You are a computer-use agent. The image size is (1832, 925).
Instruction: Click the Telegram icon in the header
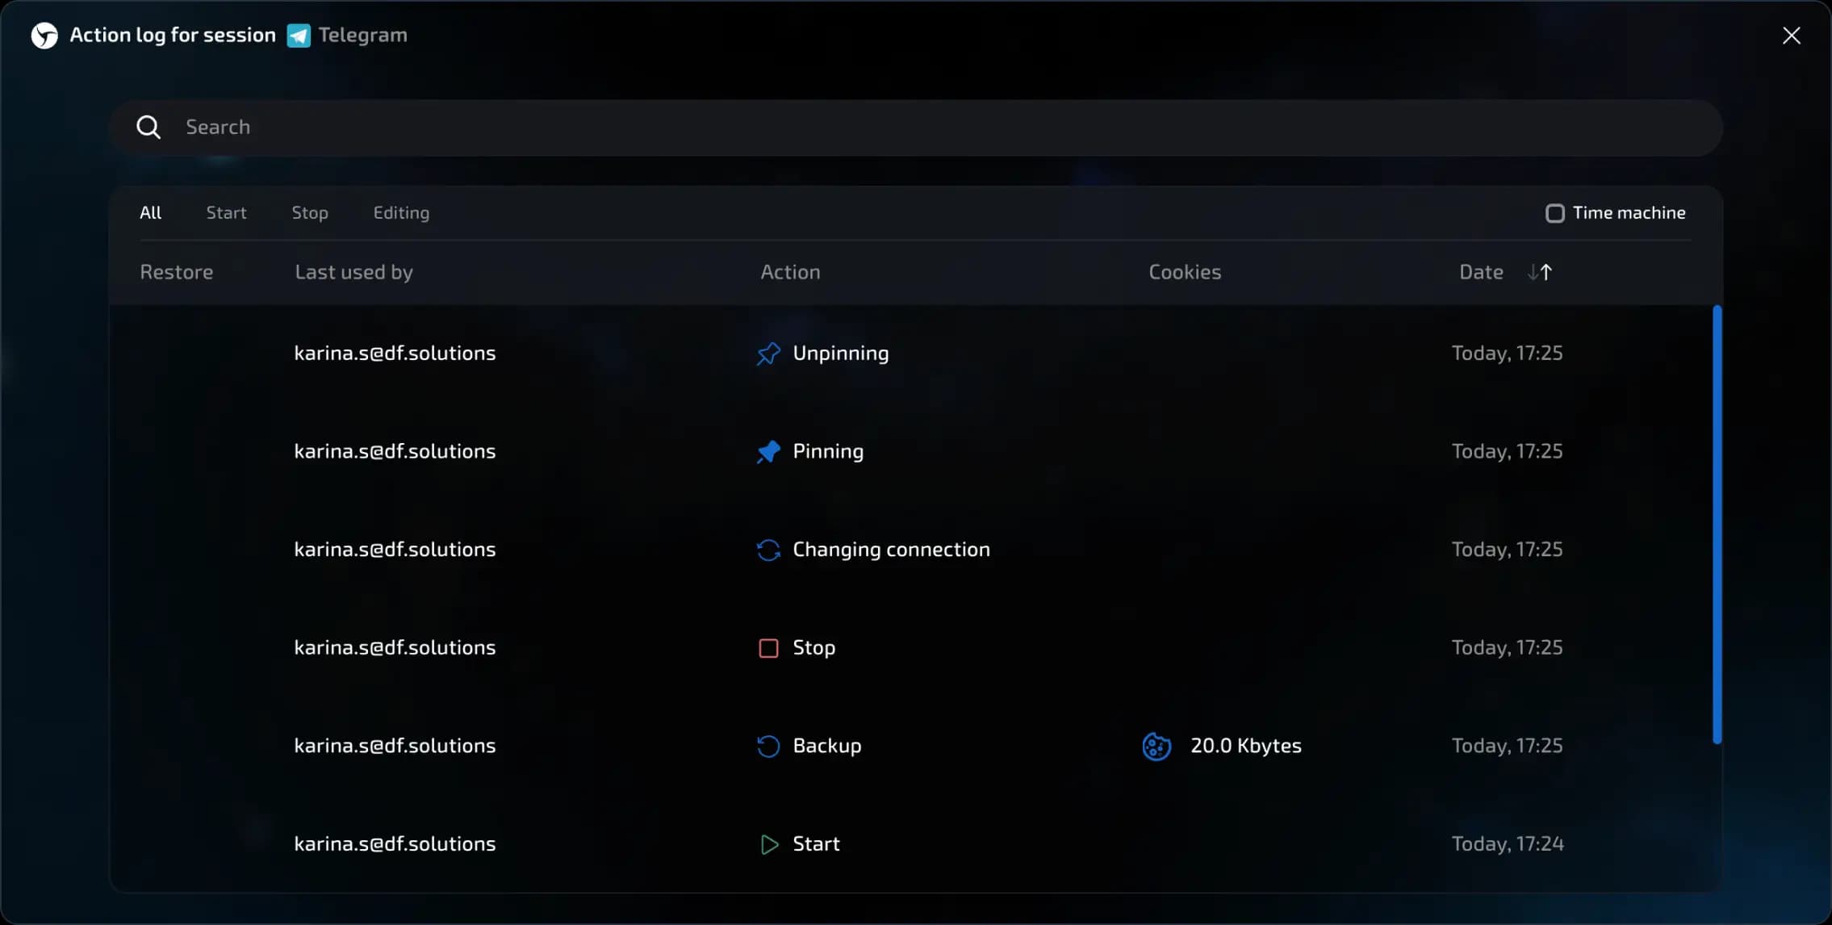tap(297, 35)
